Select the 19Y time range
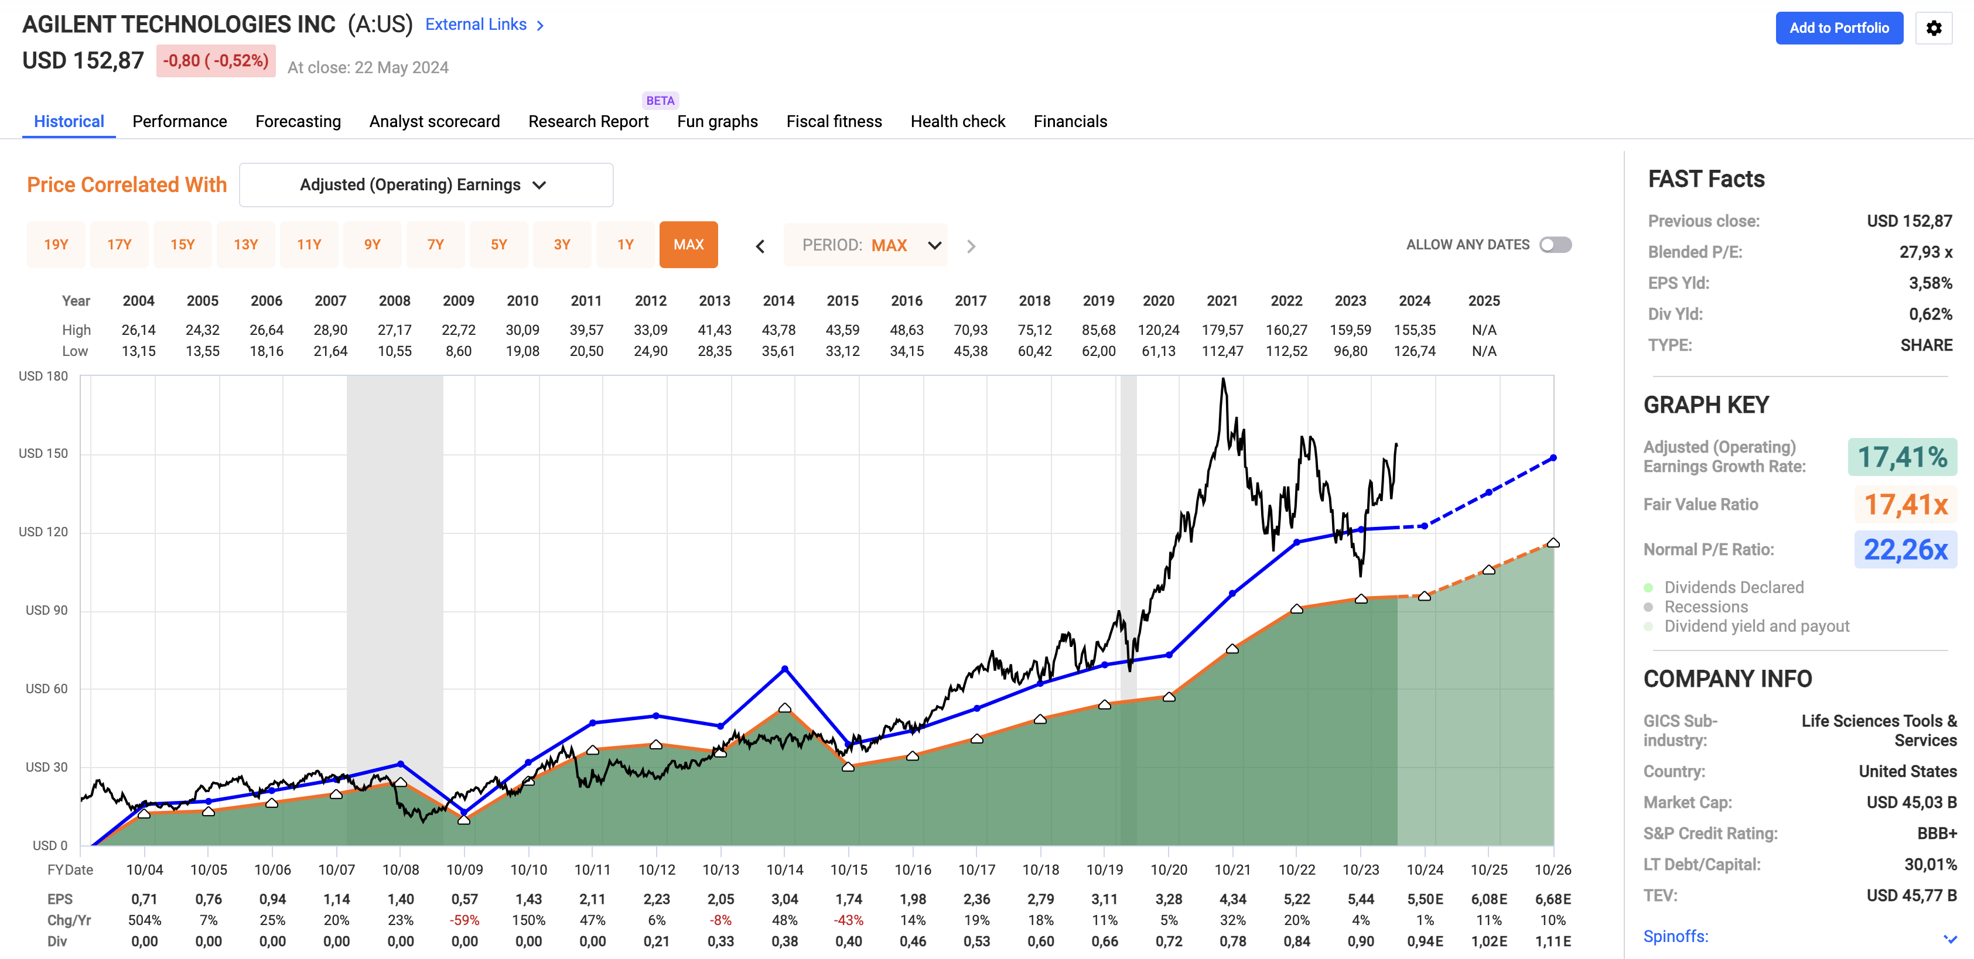This screenshot has width=1974, height=959. 56,244
